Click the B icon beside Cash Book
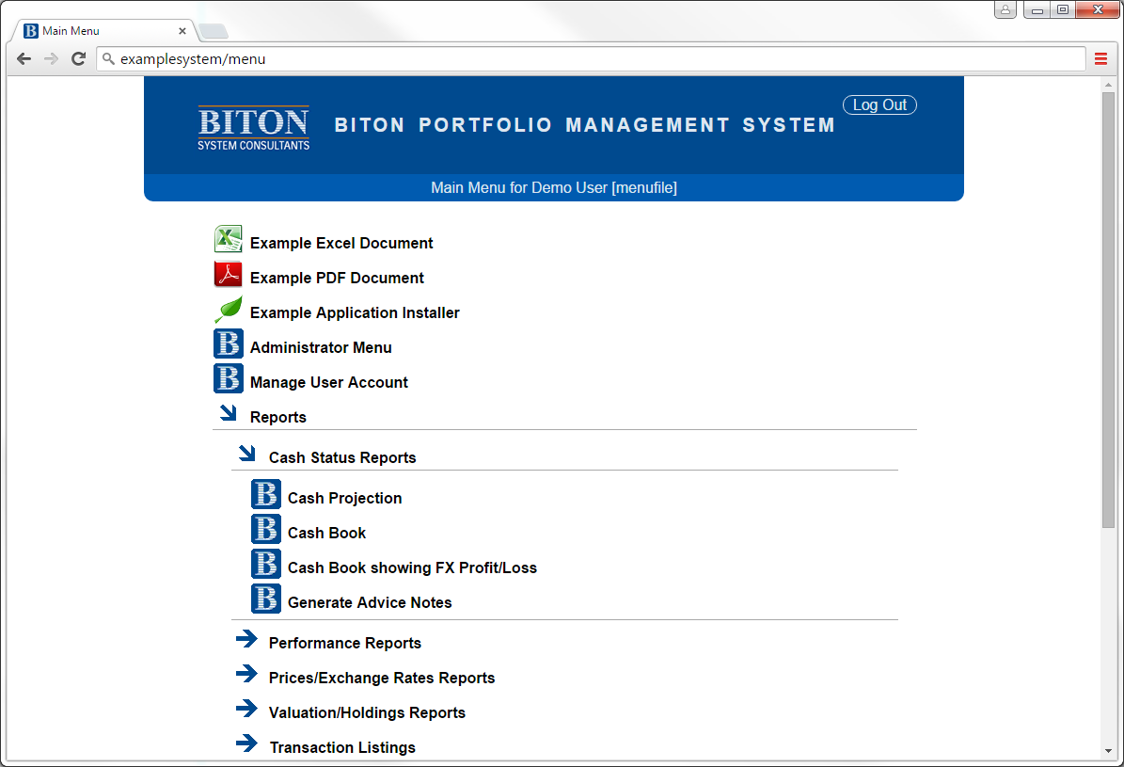 (x=266, y=530)
